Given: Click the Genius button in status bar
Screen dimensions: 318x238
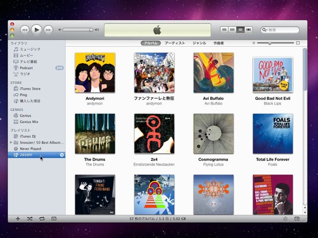Looking at the screenshot, I should pos(285,219).
